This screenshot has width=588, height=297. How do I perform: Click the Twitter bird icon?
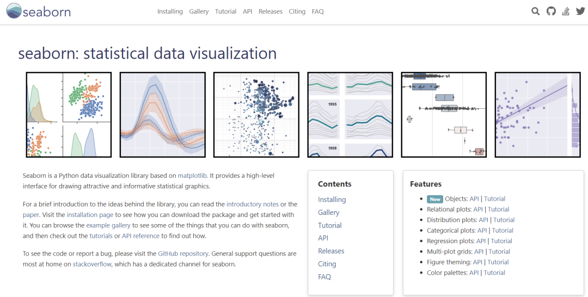coord(580,11)
